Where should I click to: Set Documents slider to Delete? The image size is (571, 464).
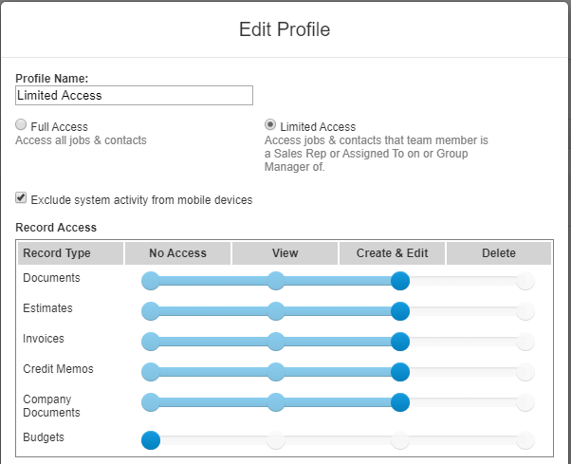[525, 281]
